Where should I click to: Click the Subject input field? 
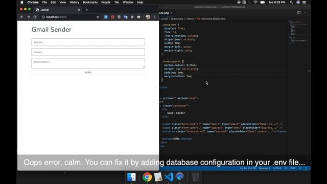pos(88,52)
